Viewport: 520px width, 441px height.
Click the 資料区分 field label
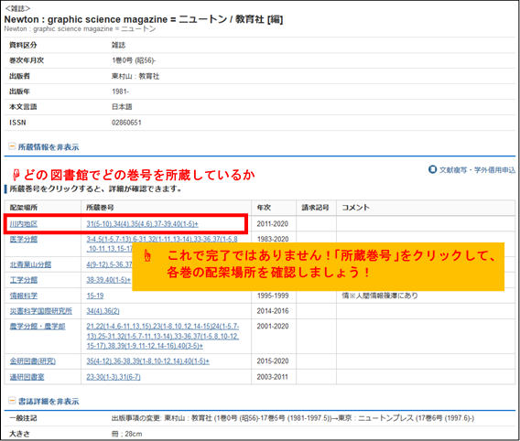(x=23, y=45)
